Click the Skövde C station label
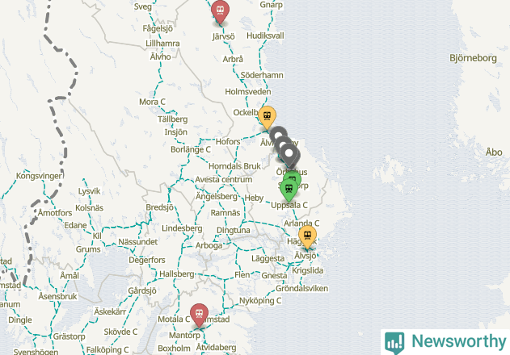Screen dimensions: 510x355 tap(120, 332)
